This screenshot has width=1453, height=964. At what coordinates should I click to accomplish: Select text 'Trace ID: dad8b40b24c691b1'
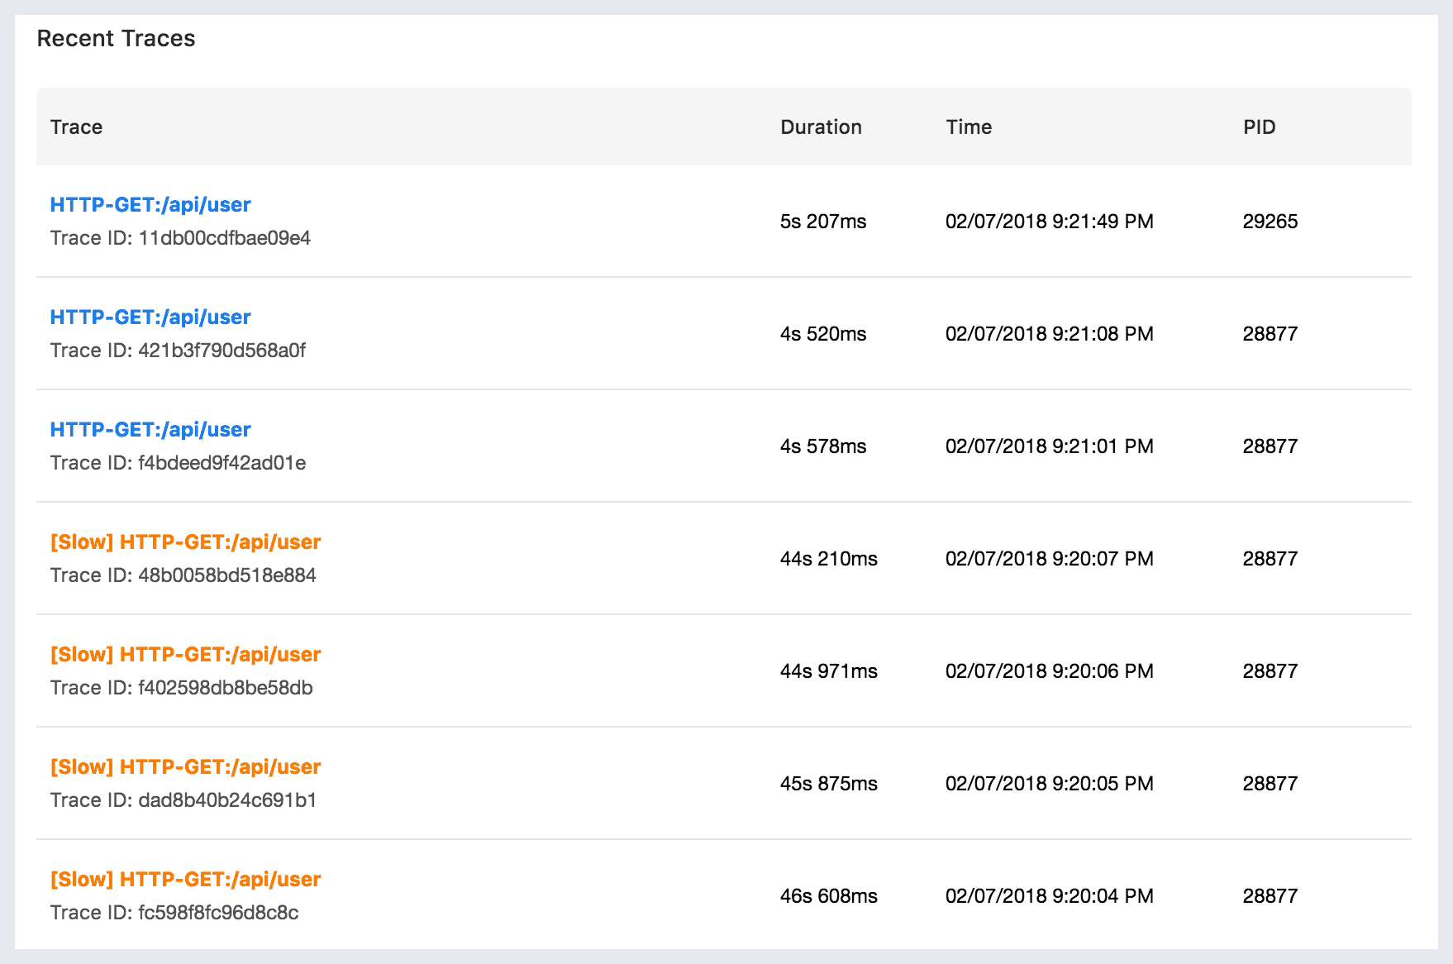[x=183, y=800]
